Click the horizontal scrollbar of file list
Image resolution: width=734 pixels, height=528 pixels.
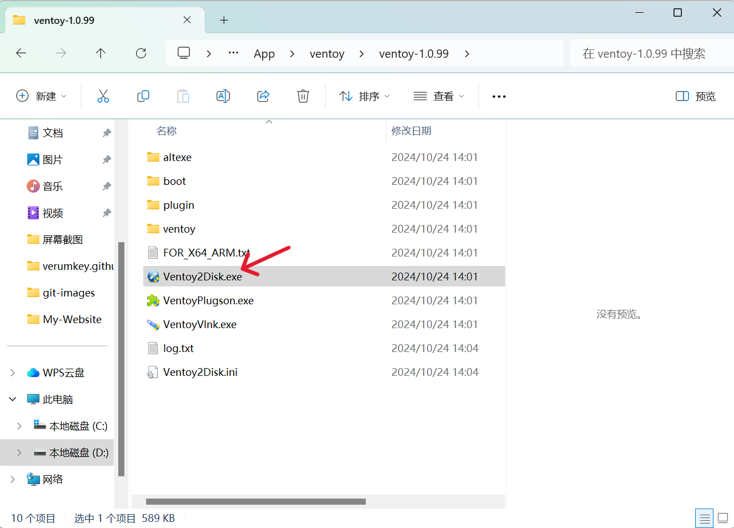pyautogui.click(x=256, y=501)
